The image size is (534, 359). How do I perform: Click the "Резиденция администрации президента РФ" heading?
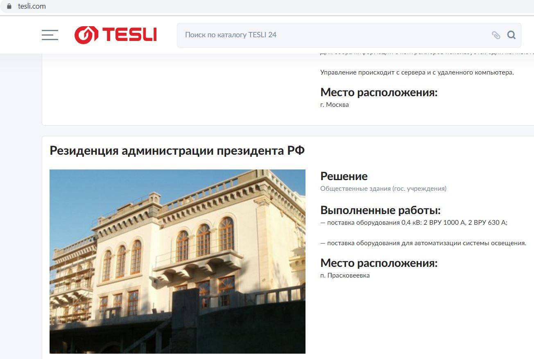click(x=177, y=151)
